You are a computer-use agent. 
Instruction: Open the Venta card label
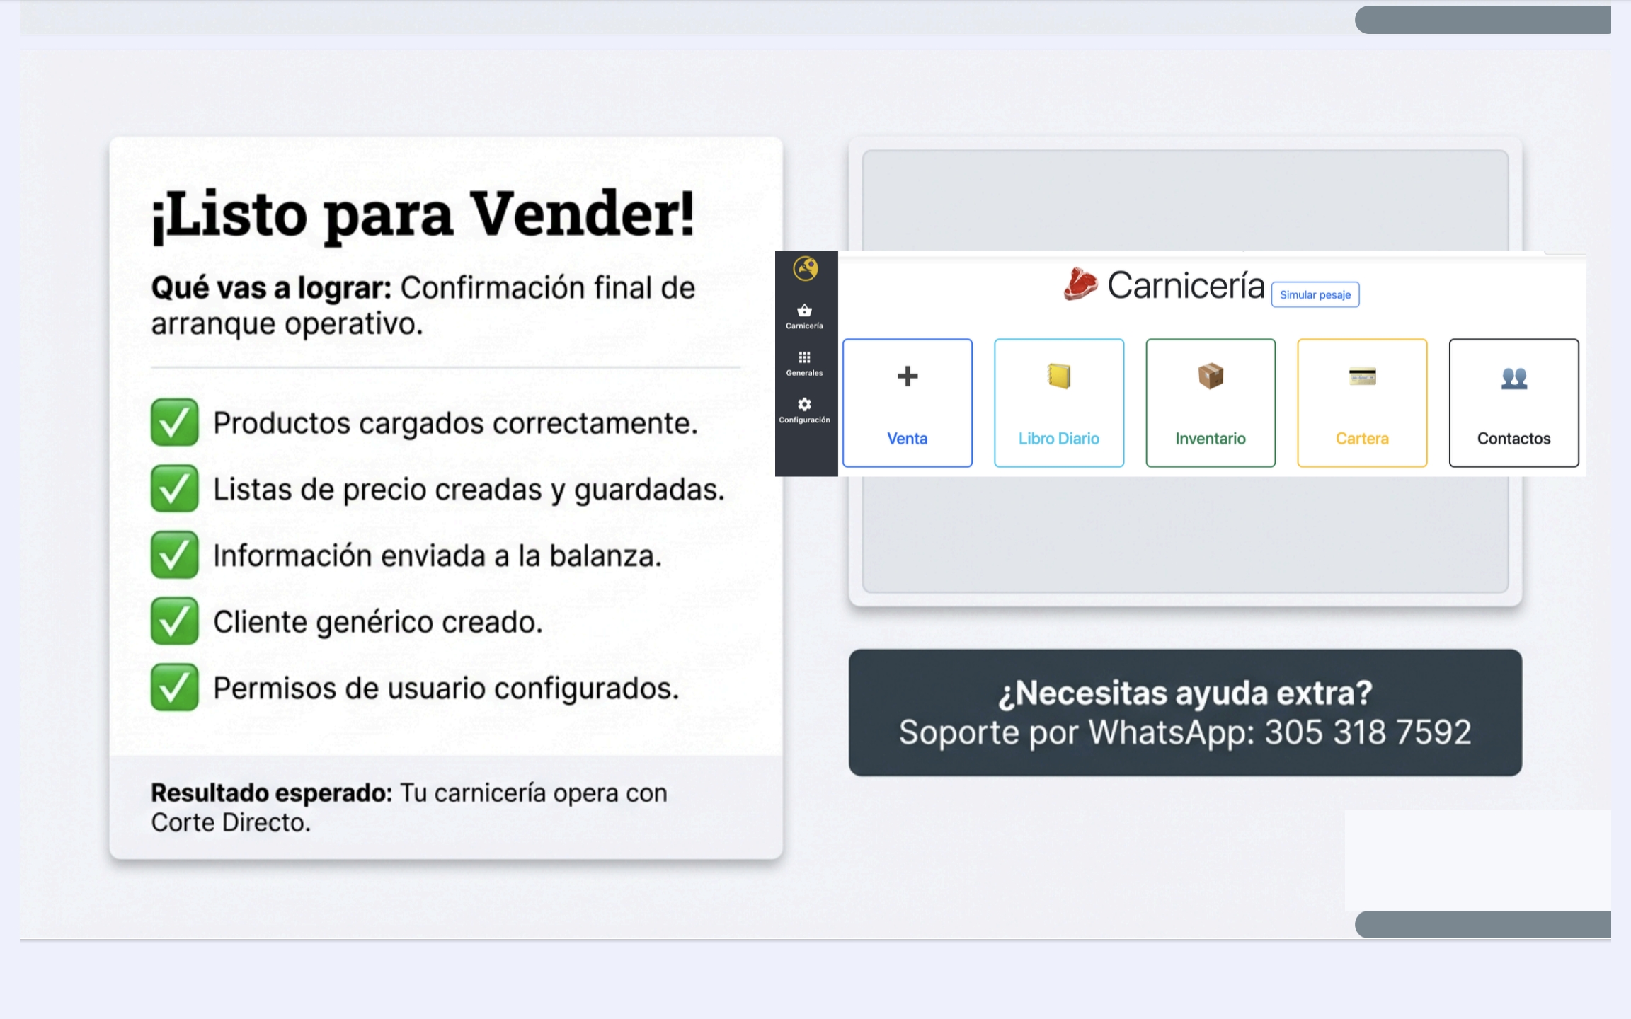[x=907, y=439]
